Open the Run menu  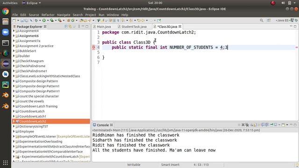(101, 14)
